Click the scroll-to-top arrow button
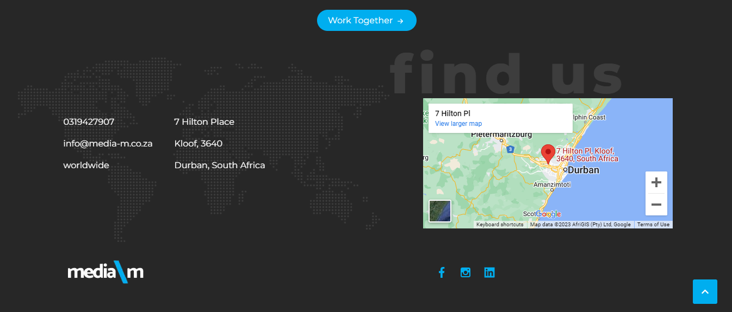732x312 pixels. pos(705,291)
